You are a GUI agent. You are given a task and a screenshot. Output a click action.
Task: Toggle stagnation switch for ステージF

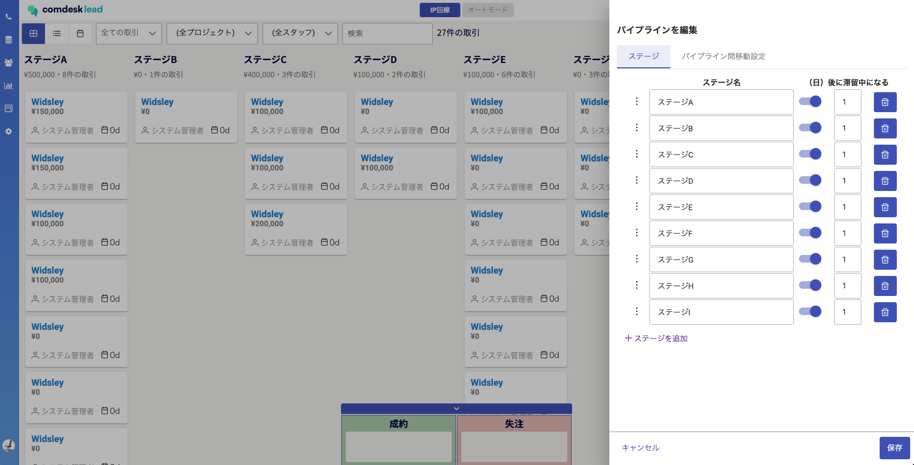pyautogui.click(x=810, y=232)
